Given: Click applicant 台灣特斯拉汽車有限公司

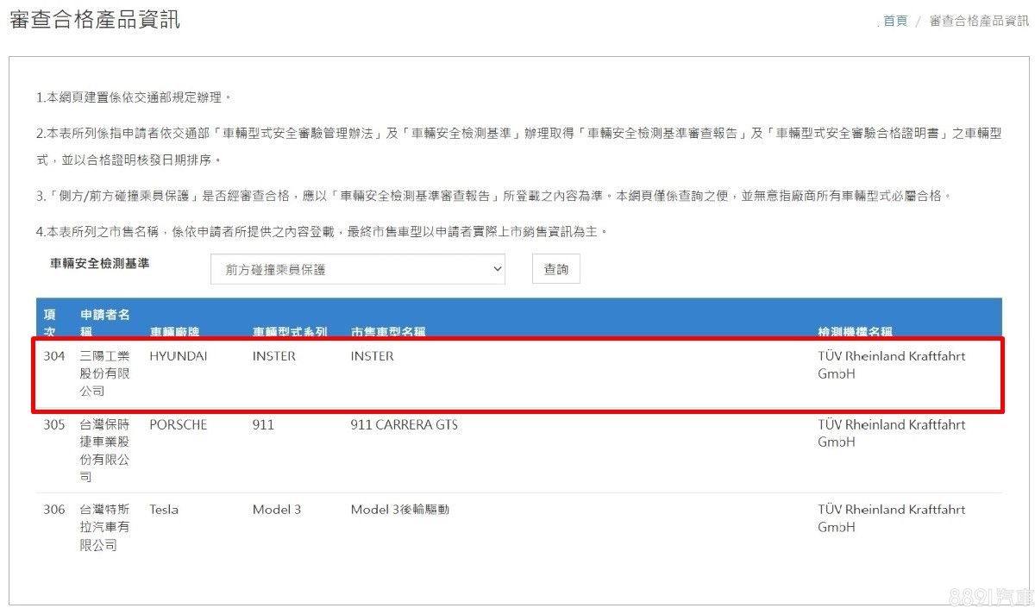Looking at the screenshot, I should [104, 527].
